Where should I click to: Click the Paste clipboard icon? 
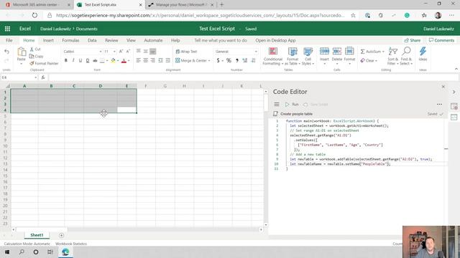22,52
